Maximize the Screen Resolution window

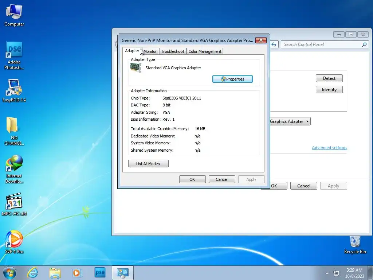[351, 35]
